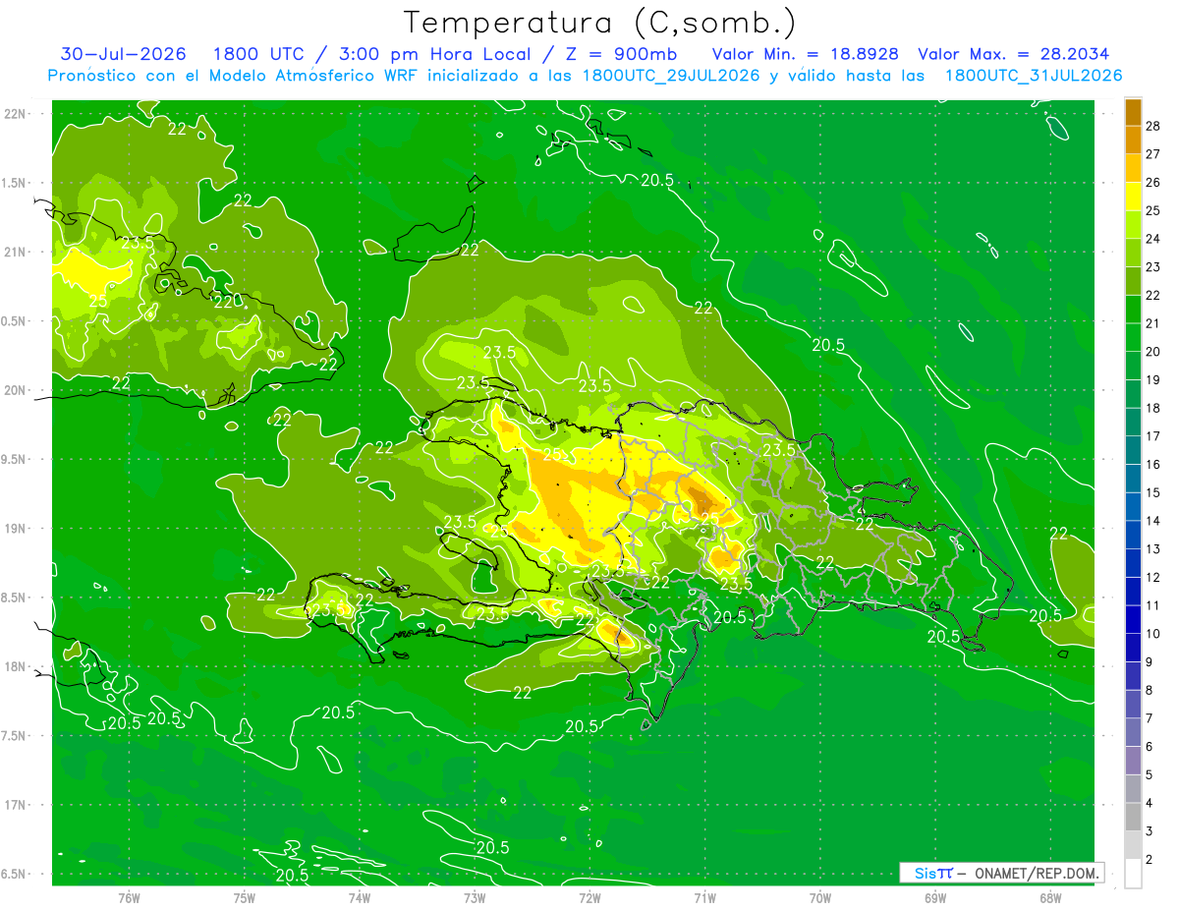1179x911 pixels.
Task: Click the "28" colorbar label
Action: (x=1153, y=126)
